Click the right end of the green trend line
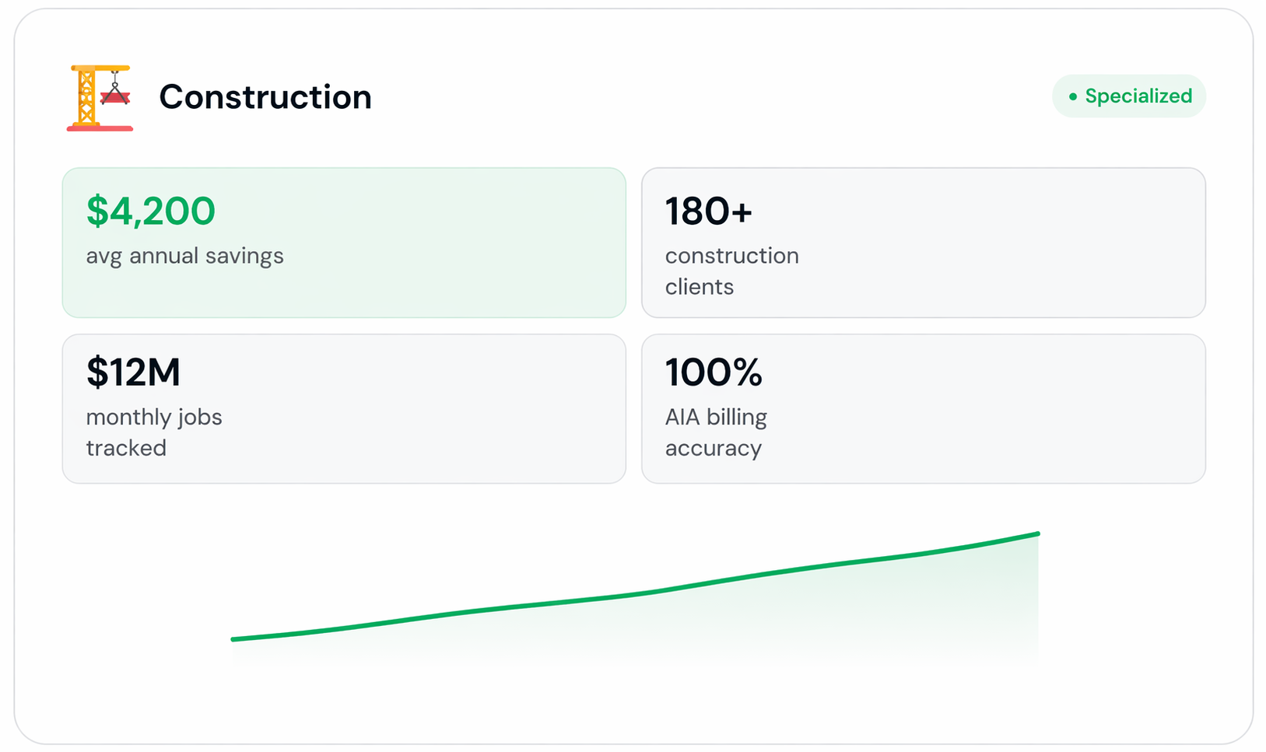 [1036, 534]
